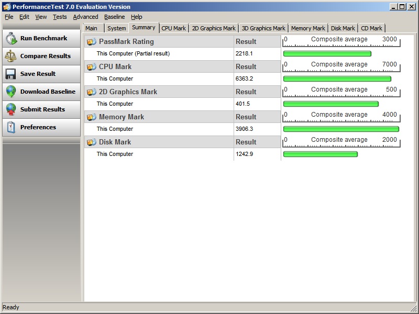419x314 pixels.
Task: Open the Help menu
Action: (x=136, y=17)
